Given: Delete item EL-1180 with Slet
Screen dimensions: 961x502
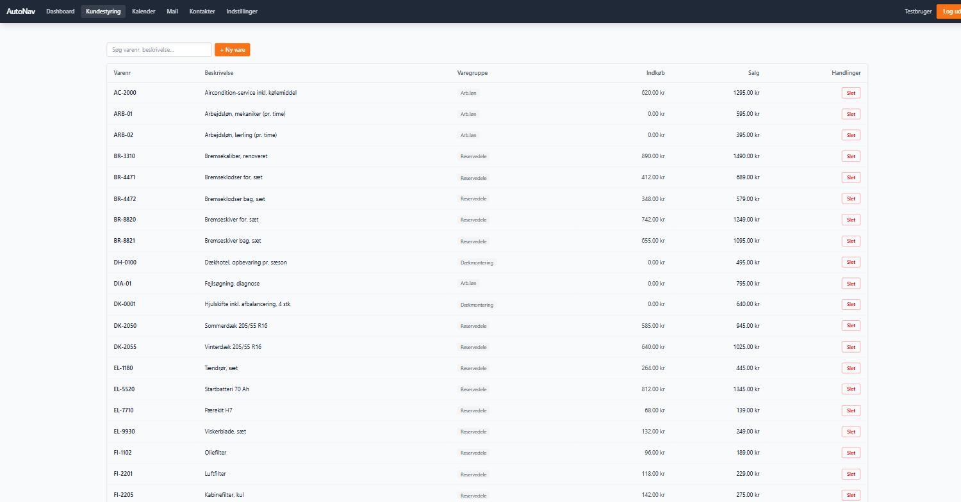Looking at the screenshot, I should (x=851, y=368).
